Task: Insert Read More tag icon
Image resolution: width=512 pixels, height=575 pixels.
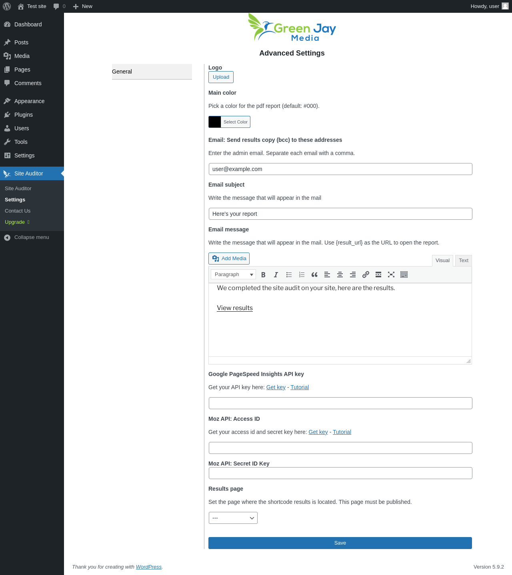Action: 378,275
